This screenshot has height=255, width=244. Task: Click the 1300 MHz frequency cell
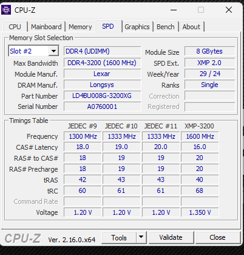point(83,136)
